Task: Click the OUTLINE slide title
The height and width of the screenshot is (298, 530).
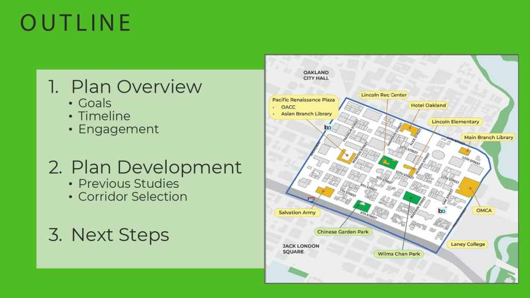Action: pyautogui.click(x=76, y=23)
